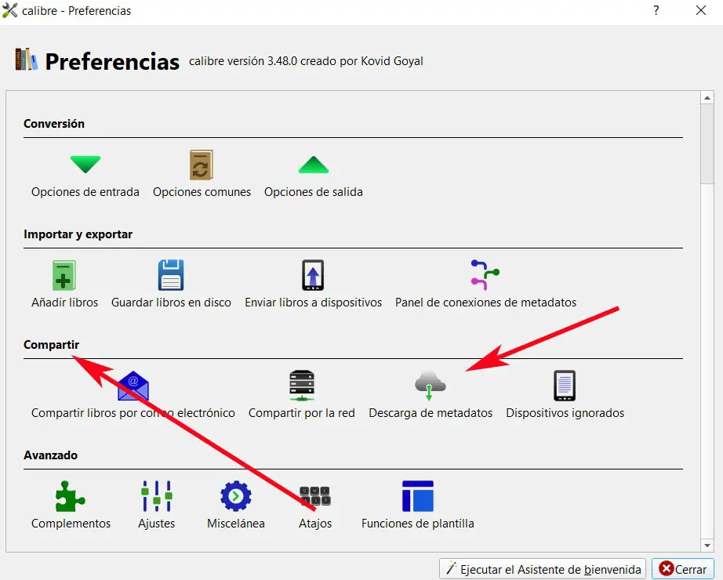Open Complementos plugin settings
Viewport: 723px width, 580px height.
click(71, 506)
